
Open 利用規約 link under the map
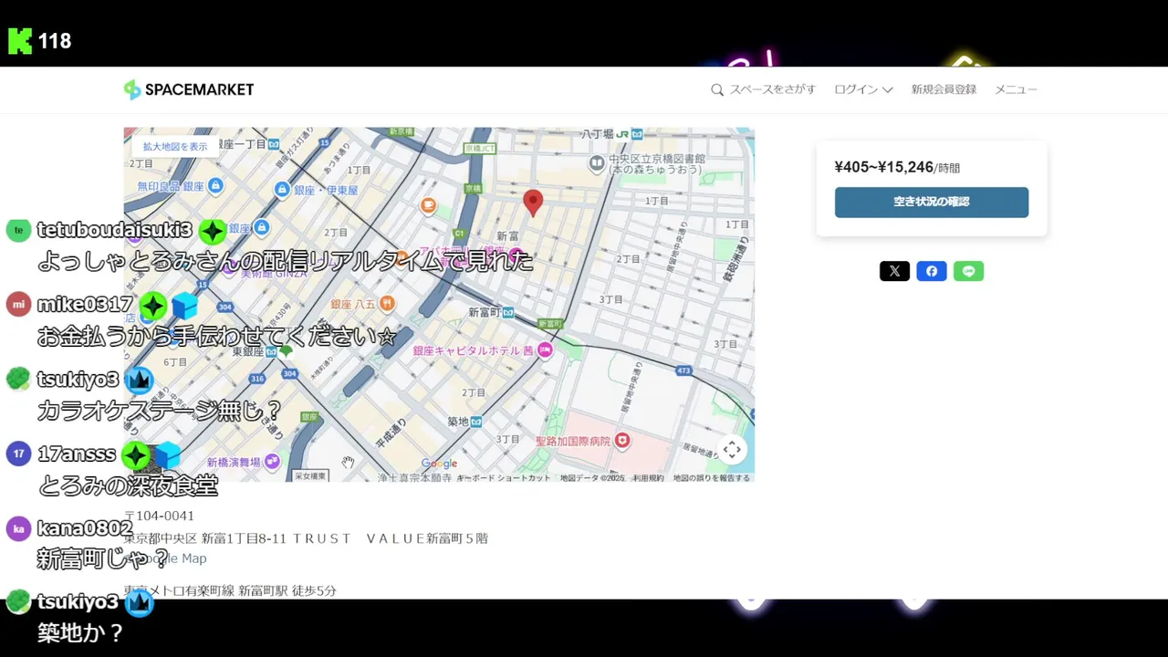649,477
